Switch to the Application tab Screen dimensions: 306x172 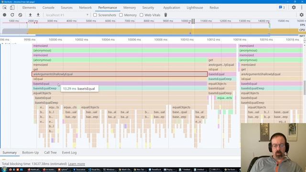(x=172, y=8)
